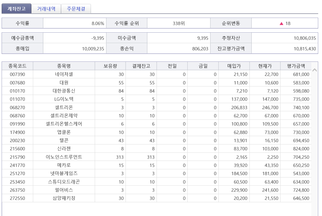Open the 주문체결 tab

(76, 9)
